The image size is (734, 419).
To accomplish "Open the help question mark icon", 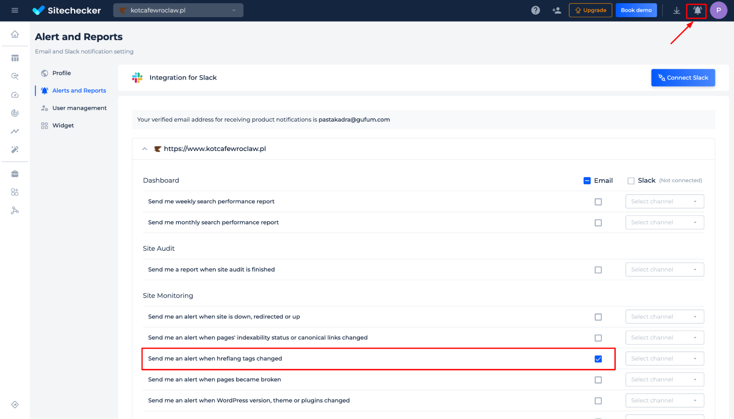I will [535, 10].
